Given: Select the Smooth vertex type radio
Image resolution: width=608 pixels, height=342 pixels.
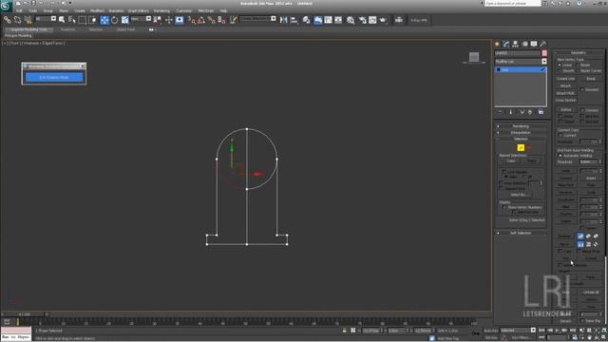Looking at the screenshot, I should [x=560, y=71].
